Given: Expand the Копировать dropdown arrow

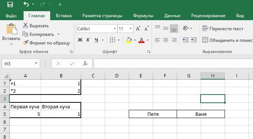Looking at the screenshot, I should (x=58, y=34).
